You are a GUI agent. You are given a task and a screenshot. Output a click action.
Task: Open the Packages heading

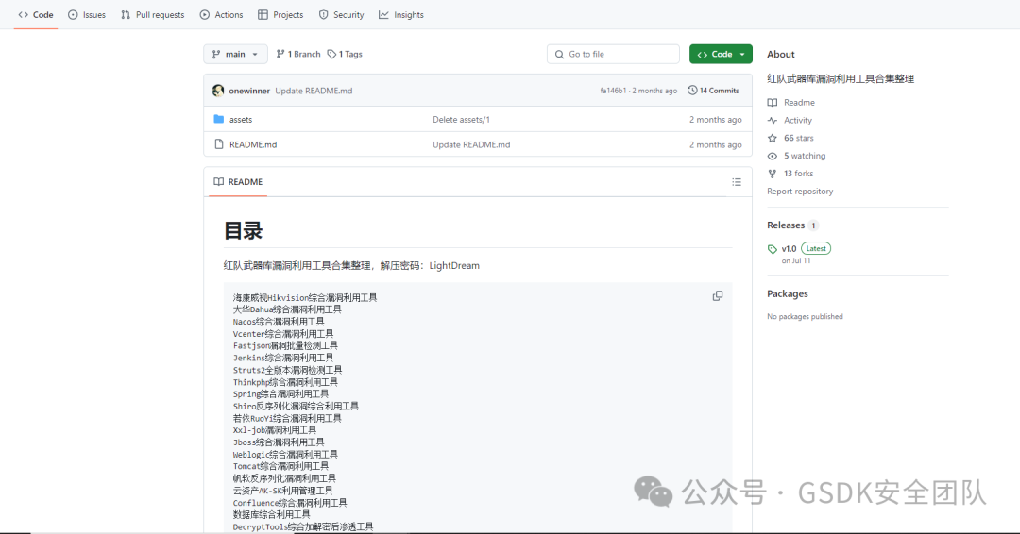(x=787, y=293)
